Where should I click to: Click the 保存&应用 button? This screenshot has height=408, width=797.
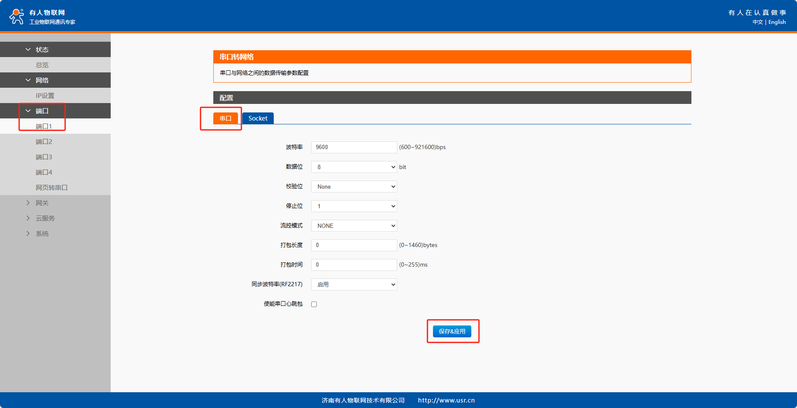click(452, 331)
